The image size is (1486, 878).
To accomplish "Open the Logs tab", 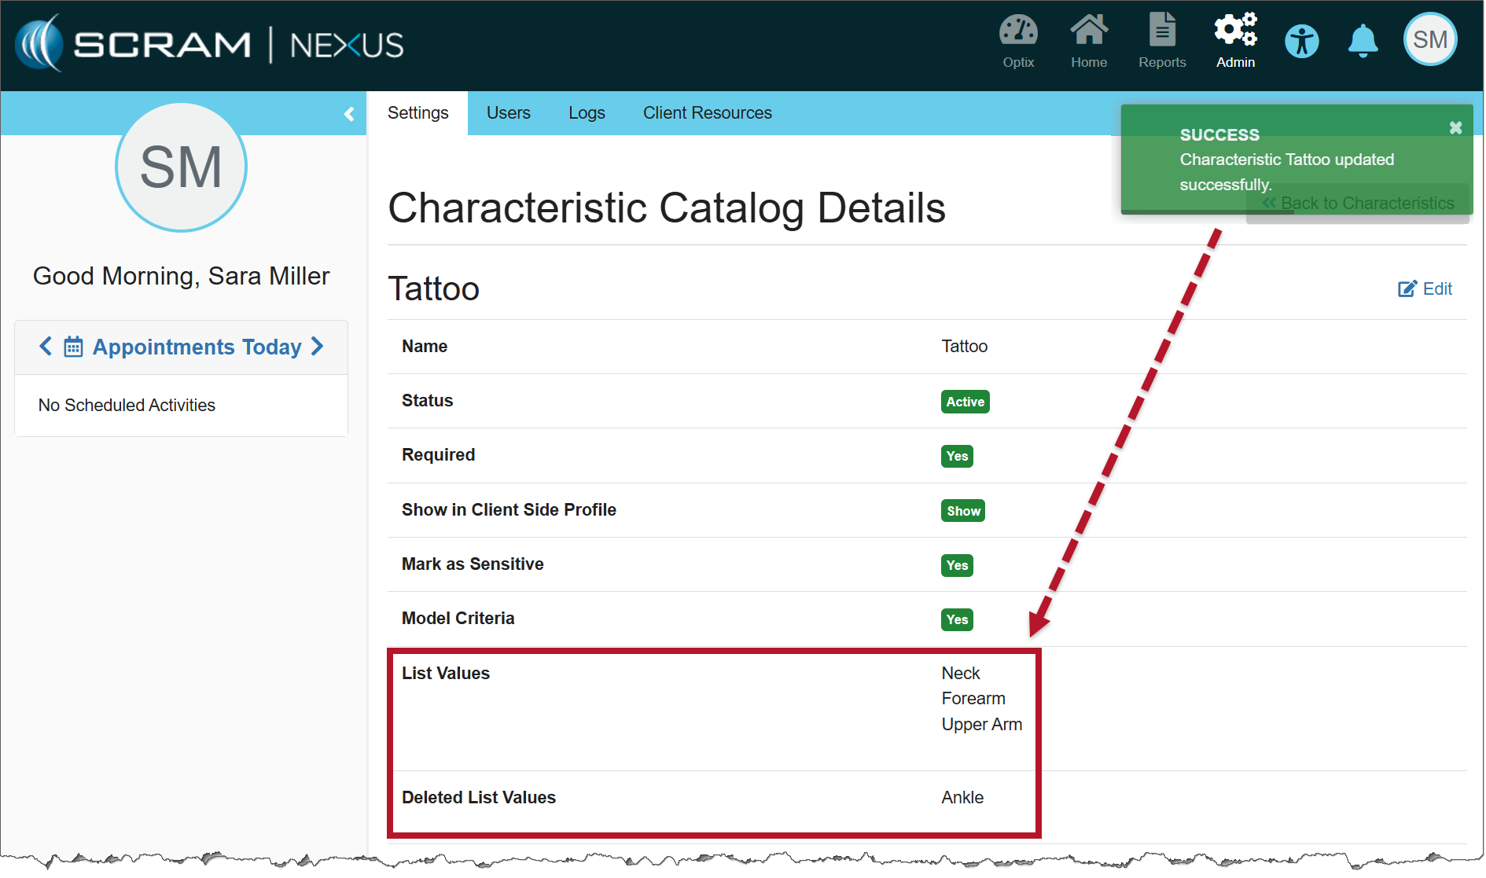I will coord(587,113).
